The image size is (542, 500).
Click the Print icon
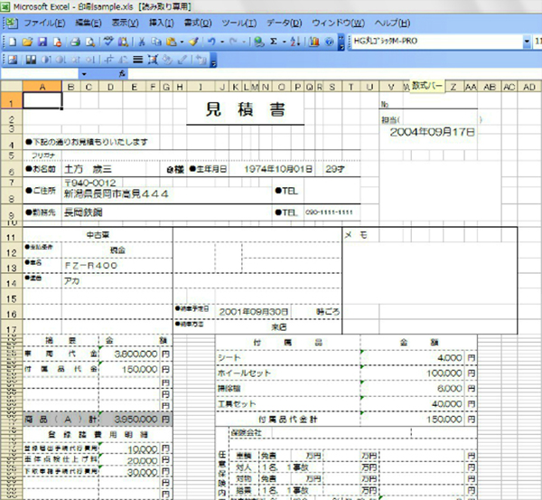click(x=75, y=42)
